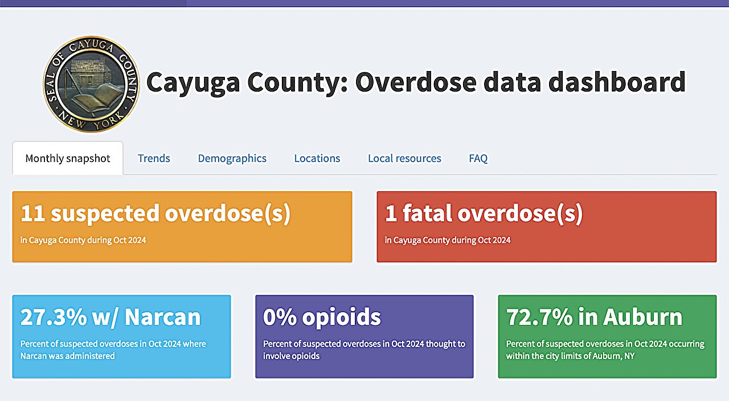Go to the Locations tab

(317, 158)
